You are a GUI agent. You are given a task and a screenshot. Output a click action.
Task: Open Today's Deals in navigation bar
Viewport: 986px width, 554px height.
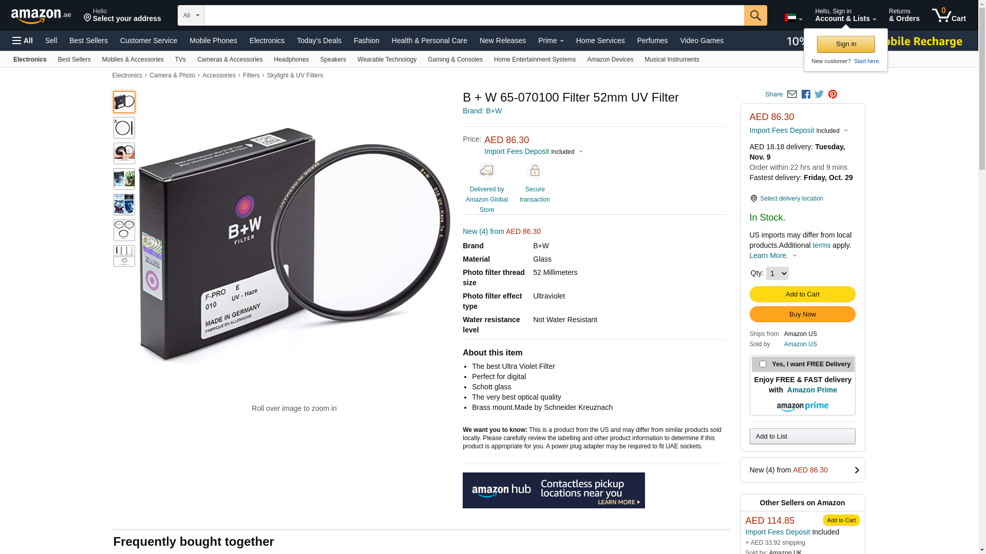(319, 41)
